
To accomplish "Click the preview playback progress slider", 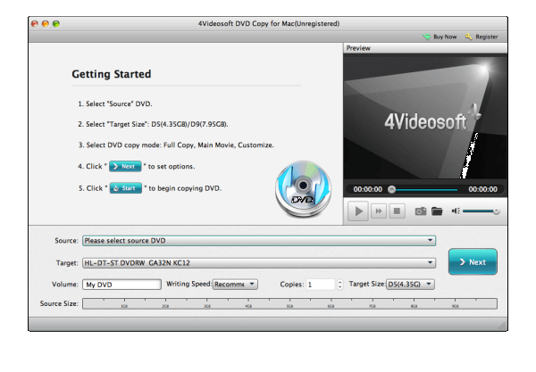I will pos(423,189).
